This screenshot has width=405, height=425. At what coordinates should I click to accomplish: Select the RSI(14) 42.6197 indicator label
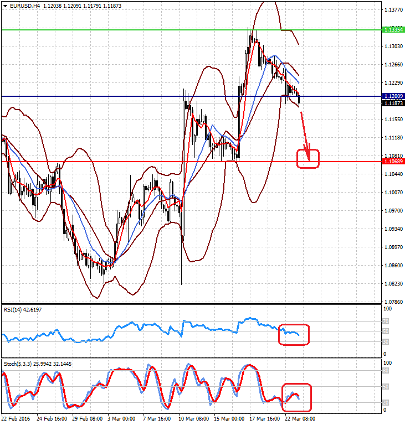(23, 309)
